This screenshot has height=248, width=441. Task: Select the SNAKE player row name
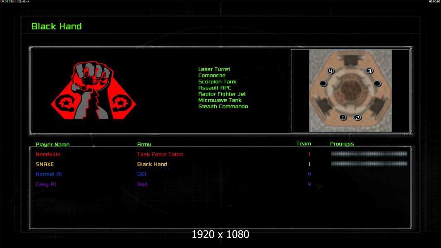45,165
